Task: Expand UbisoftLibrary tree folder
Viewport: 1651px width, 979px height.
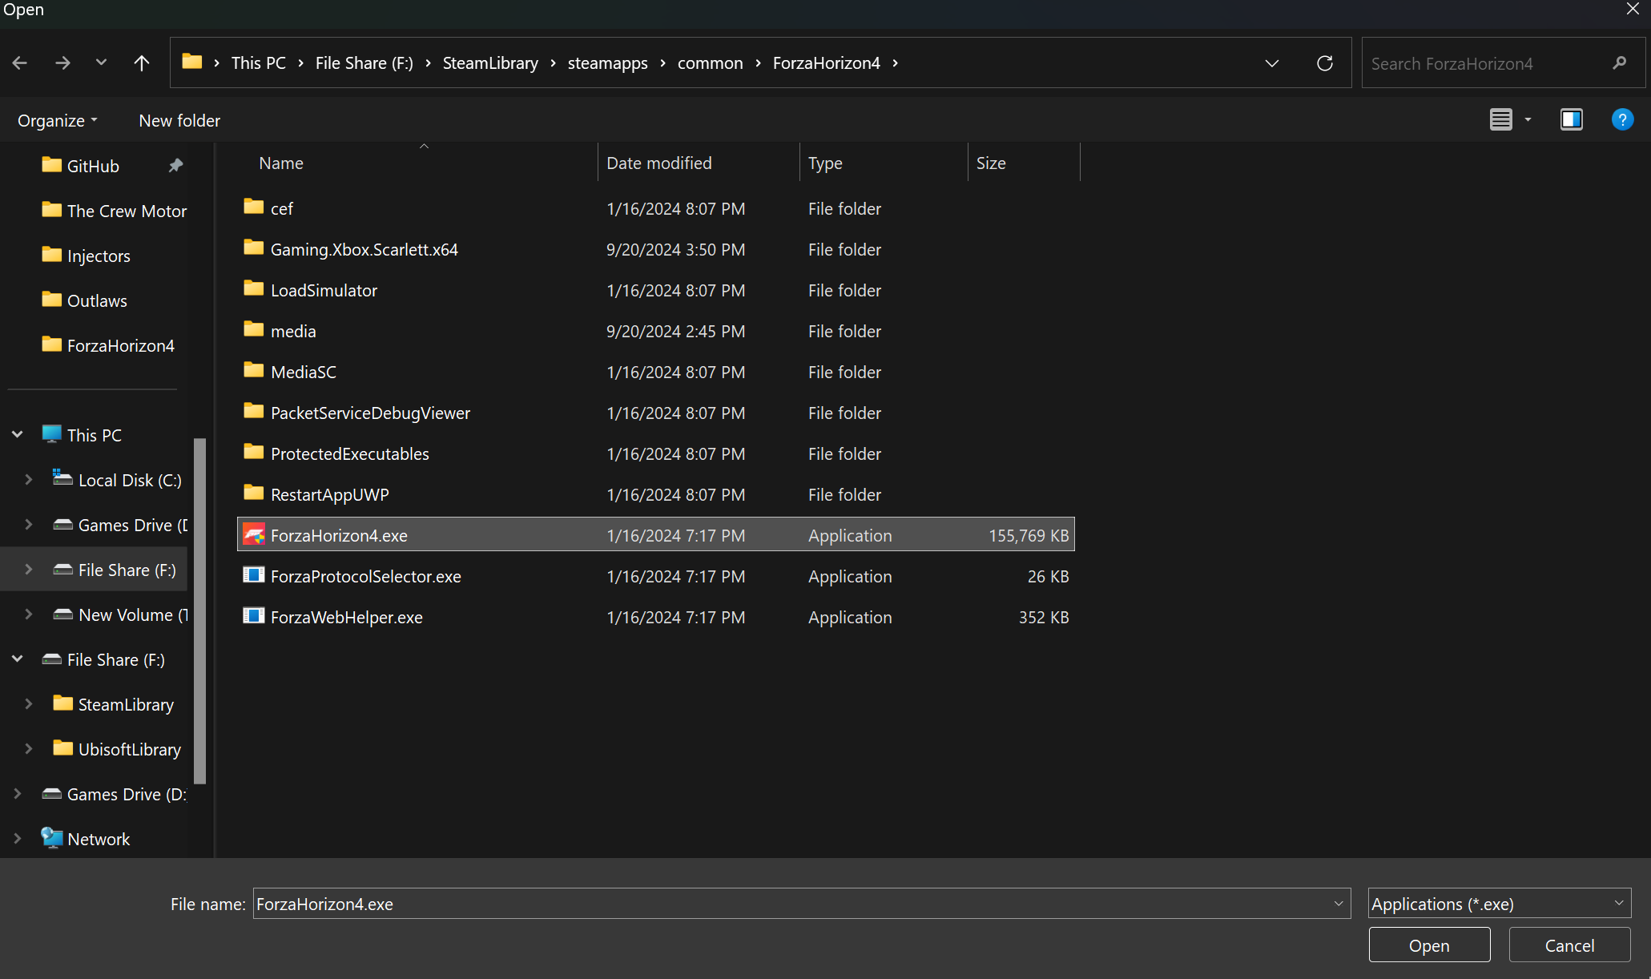Action: pyautogui.click(x=29, y=748)
